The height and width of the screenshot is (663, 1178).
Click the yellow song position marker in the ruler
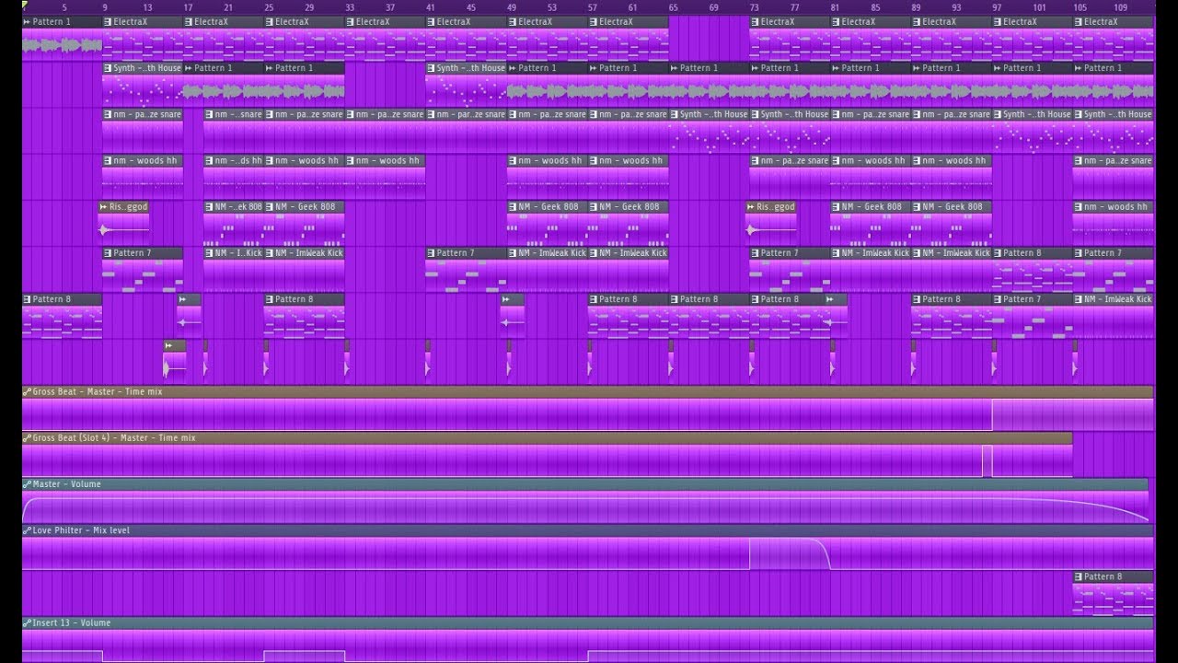point(25,5)
